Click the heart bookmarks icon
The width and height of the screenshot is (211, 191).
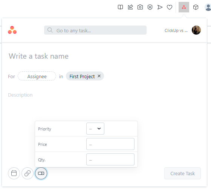(170, 7)
